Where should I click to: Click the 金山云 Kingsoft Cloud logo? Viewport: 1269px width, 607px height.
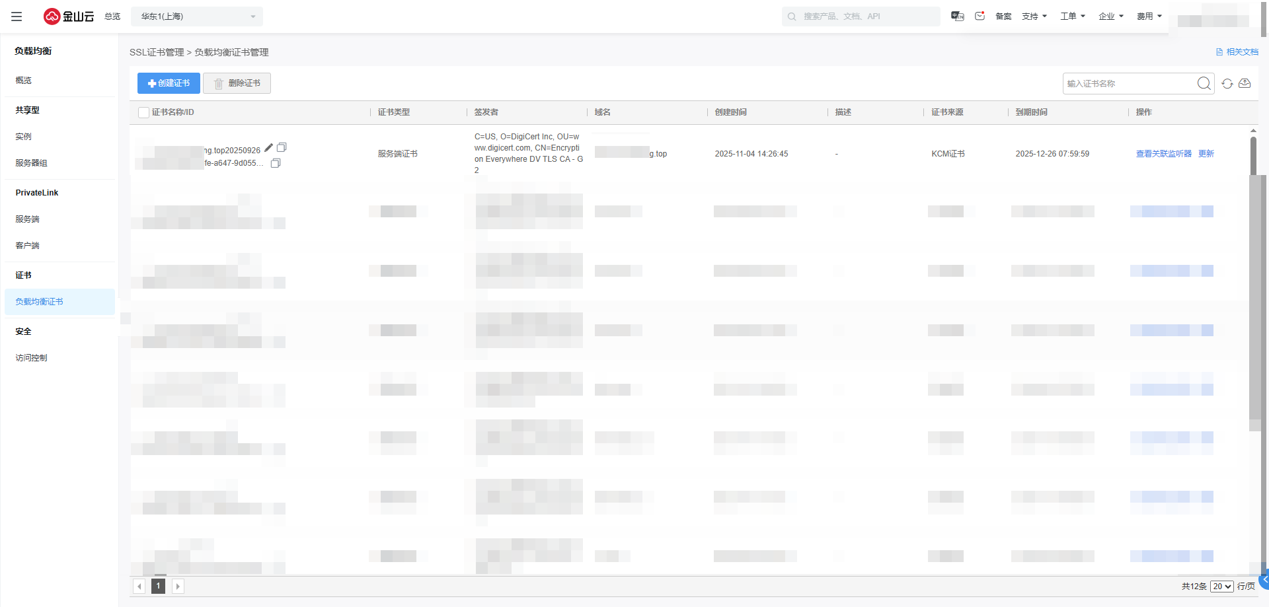[x=69, y=17]
